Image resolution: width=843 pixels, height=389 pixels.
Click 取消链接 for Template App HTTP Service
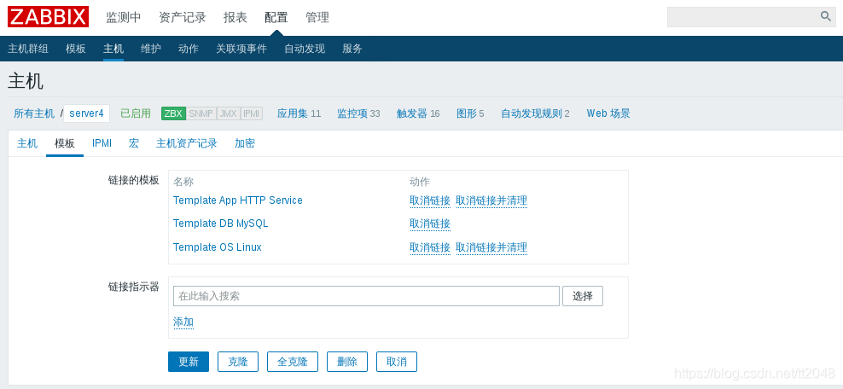[430, 201]
